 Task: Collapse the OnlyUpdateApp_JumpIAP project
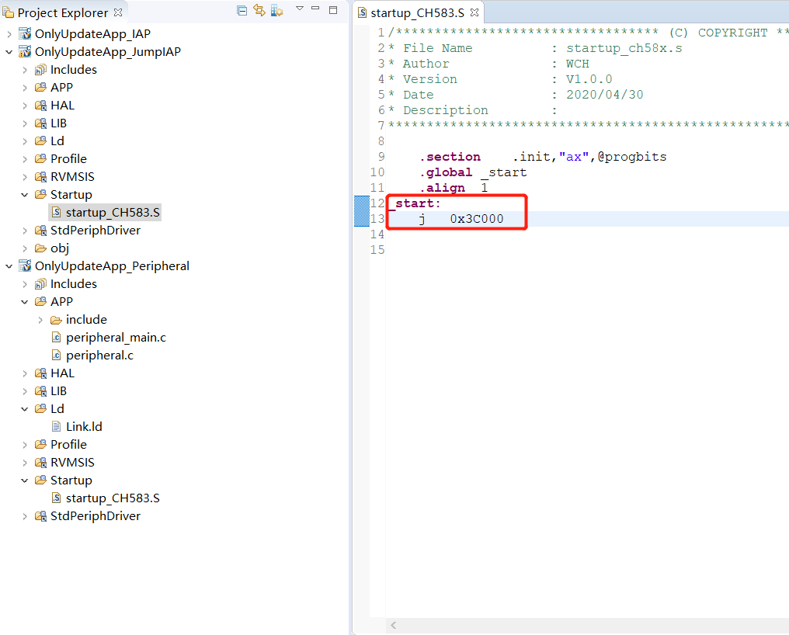pos(9,52)
